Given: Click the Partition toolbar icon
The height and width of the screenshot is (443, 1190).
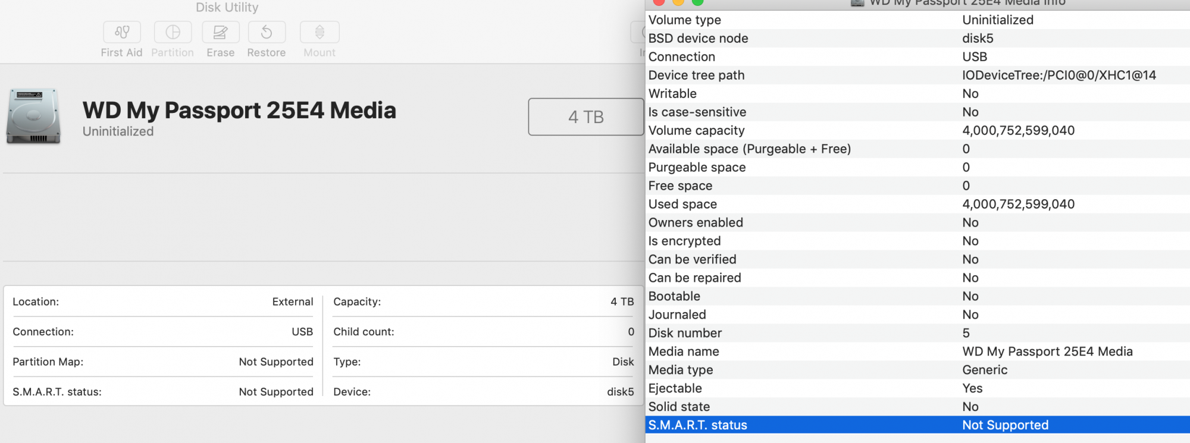Looking at the screenshot, I should [173, 32].
